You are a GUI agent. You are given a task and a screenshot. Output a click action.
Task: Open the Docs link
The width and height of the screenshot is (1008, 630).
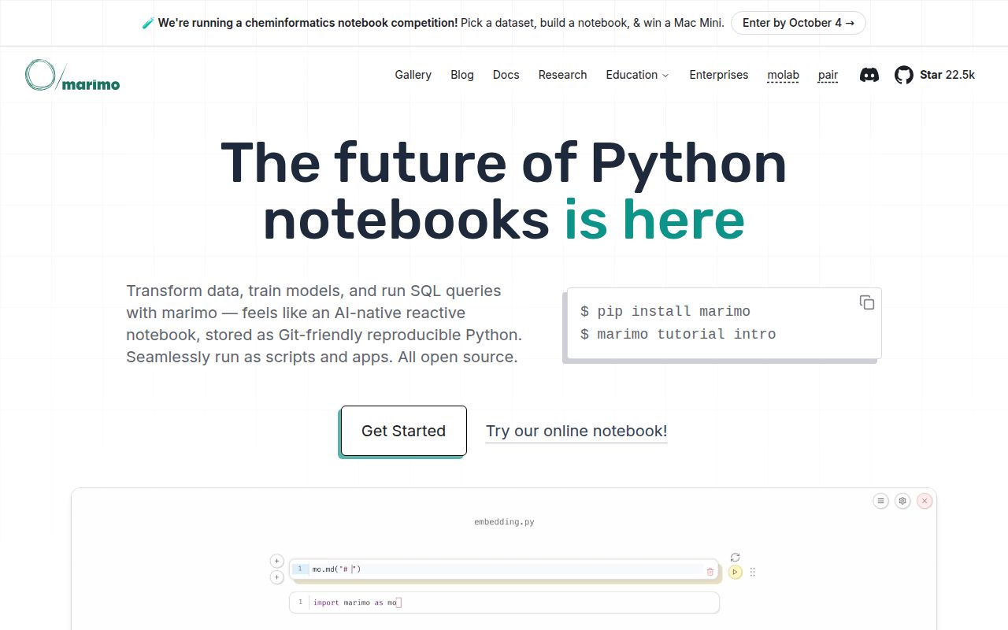tap(506, 75)
